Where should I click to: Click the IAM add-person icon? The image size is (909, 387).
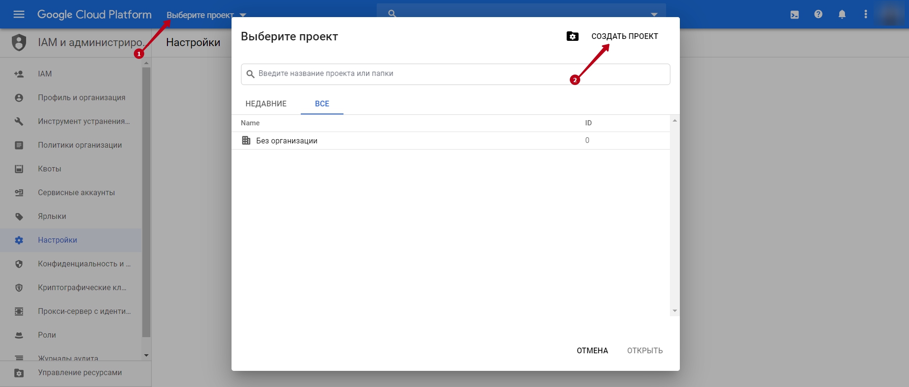point(19,74)
